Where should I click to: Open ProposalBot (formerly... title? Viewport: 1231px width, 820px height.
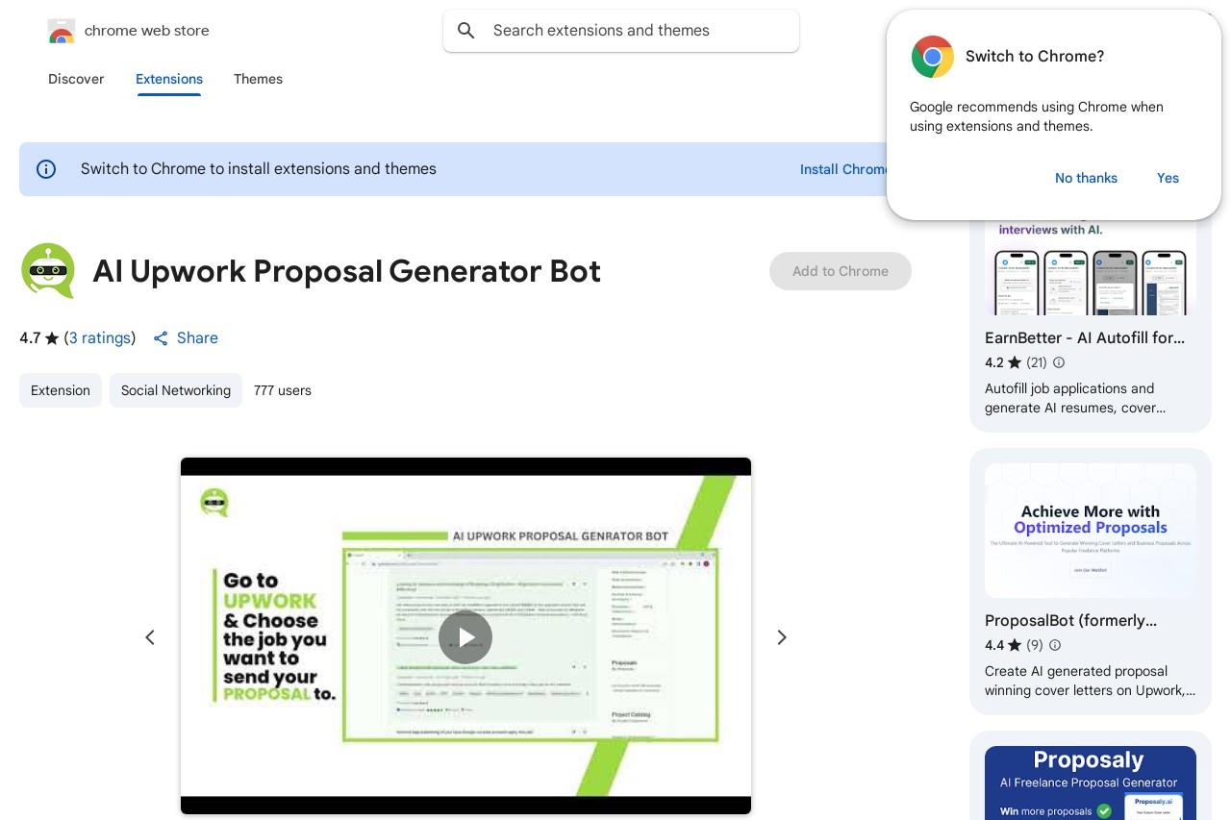(1071, 620)
